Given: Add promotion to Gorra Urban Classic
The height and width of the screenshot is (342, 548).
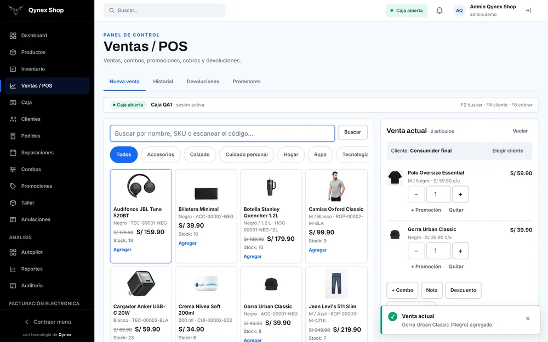Looking at the screenshot, I should tap(426, 266).
